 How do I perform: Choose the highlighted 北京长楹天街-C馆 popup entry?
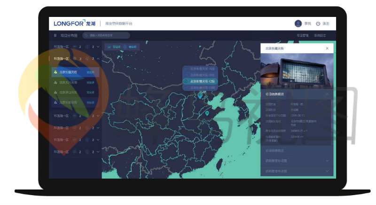(200, 81)
